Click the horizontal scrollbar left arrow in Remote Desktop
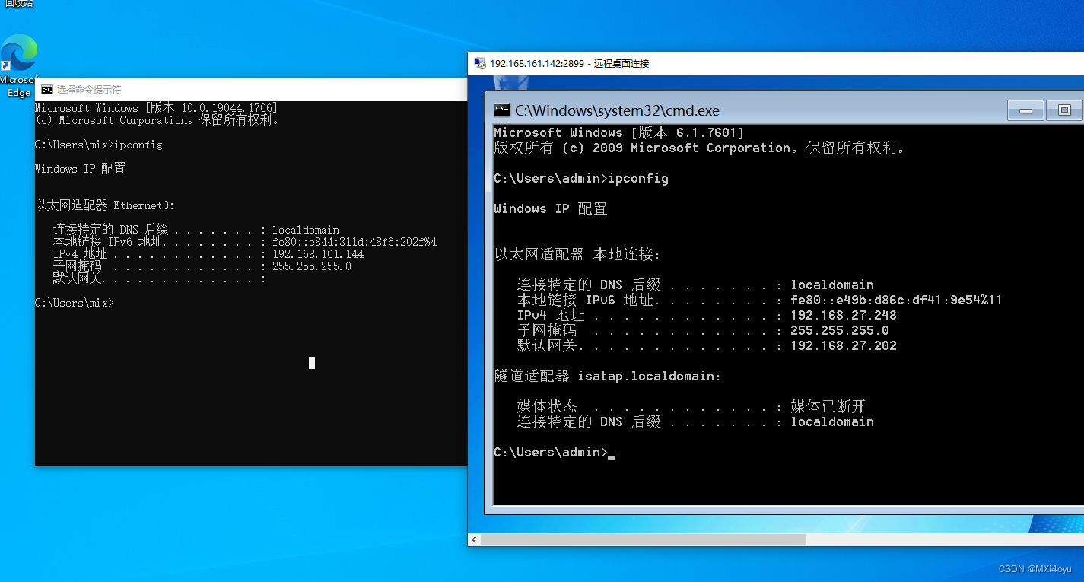The image size is (1084, 582). click(x=474, y=539)
